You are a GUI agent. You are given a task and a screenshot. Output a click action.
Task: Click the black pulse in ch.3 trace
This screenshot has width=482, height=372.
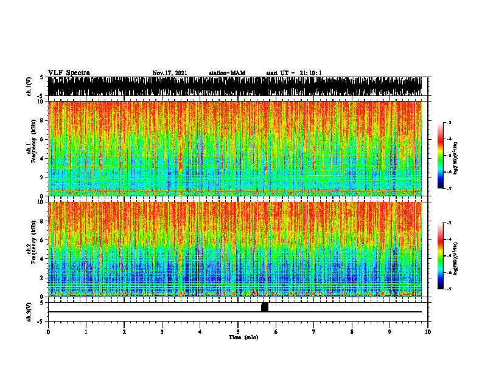265,307
